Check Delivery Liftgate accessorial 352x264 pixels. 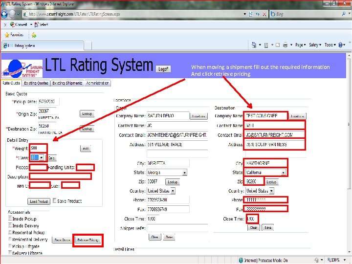coord(10,253)
